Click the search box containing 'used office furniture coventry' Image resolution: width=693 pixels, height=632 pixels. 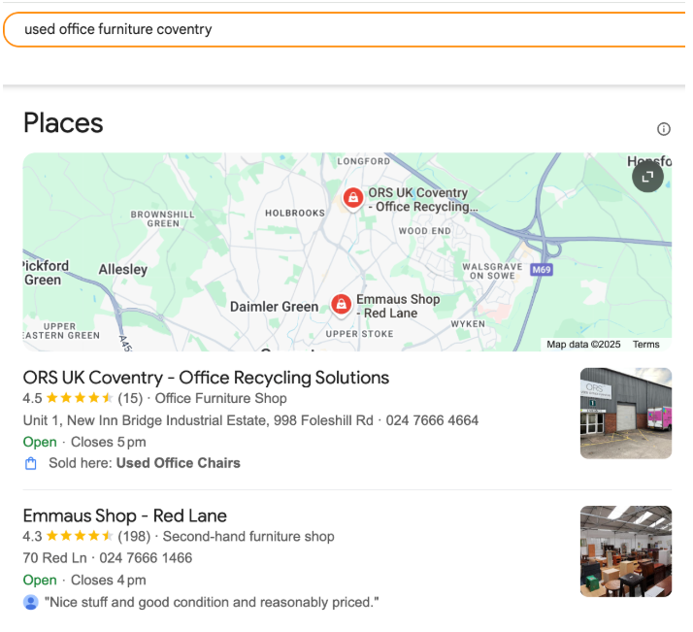coord(345,30)
